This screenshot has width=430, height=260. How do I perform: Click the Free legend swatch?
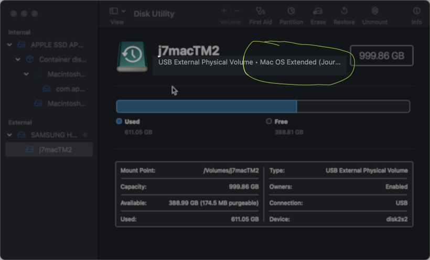pyautogui.click(x=269, y=121)
